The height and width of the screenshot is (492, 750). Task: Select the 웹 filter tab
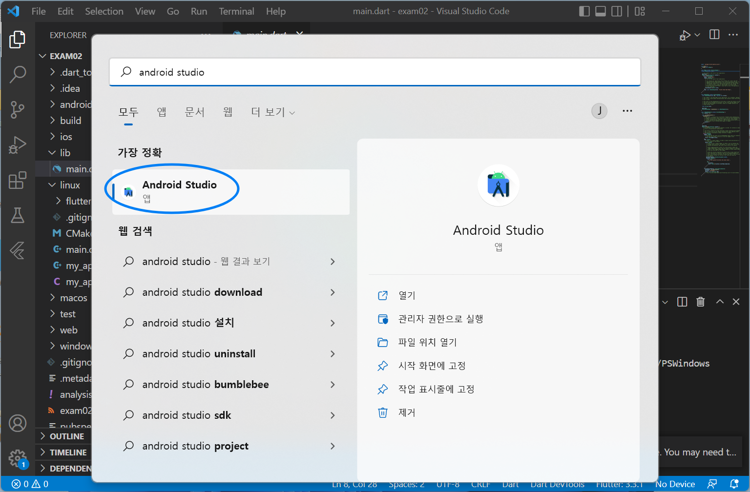[x=228, y=112]
